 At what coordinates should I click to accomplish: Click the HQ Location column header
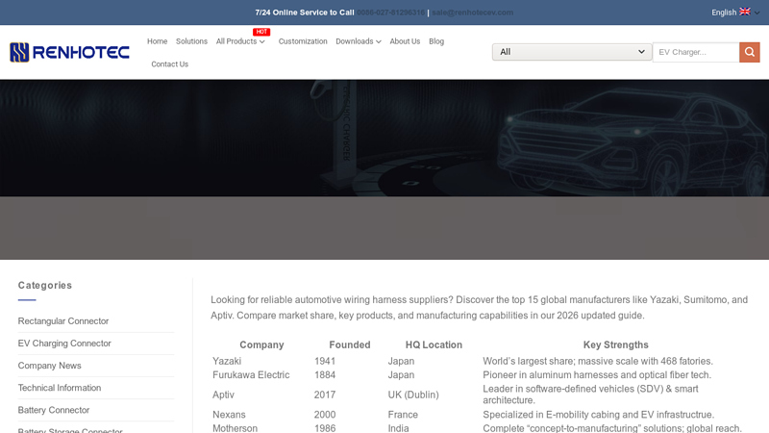pyautogui.click(x=434, y=344)
